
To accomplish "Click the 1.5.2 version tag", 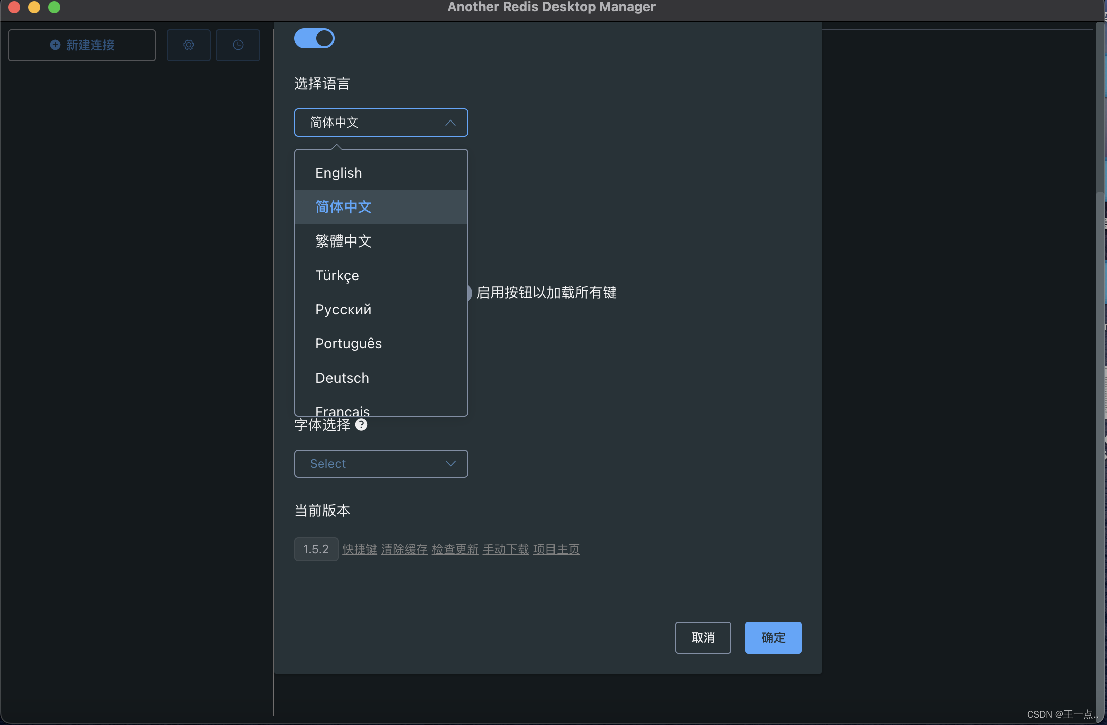I will point(316,549).
